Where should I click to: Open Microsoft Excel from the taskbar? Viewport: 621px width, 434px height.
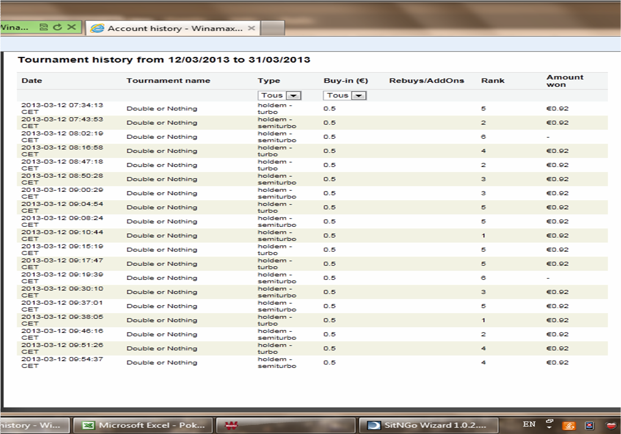pyautogui.click(x=143, y=426)
